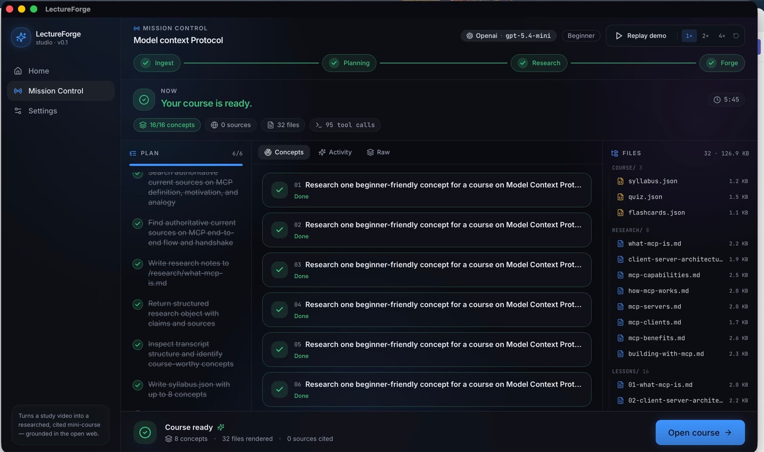
Task: Toggle the 'Write syllabus.json' plan check
Action: (x=138, y=385)
